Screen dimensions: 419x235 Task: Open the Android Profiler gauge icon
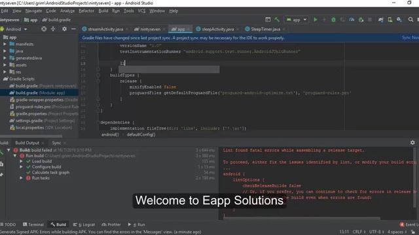click(352, 20)
